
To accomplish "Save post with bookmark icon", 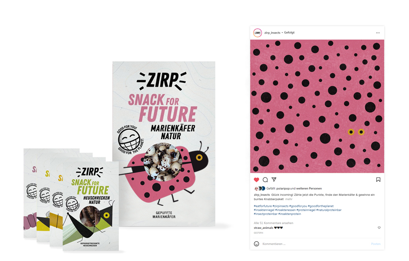I will (378, 180).
